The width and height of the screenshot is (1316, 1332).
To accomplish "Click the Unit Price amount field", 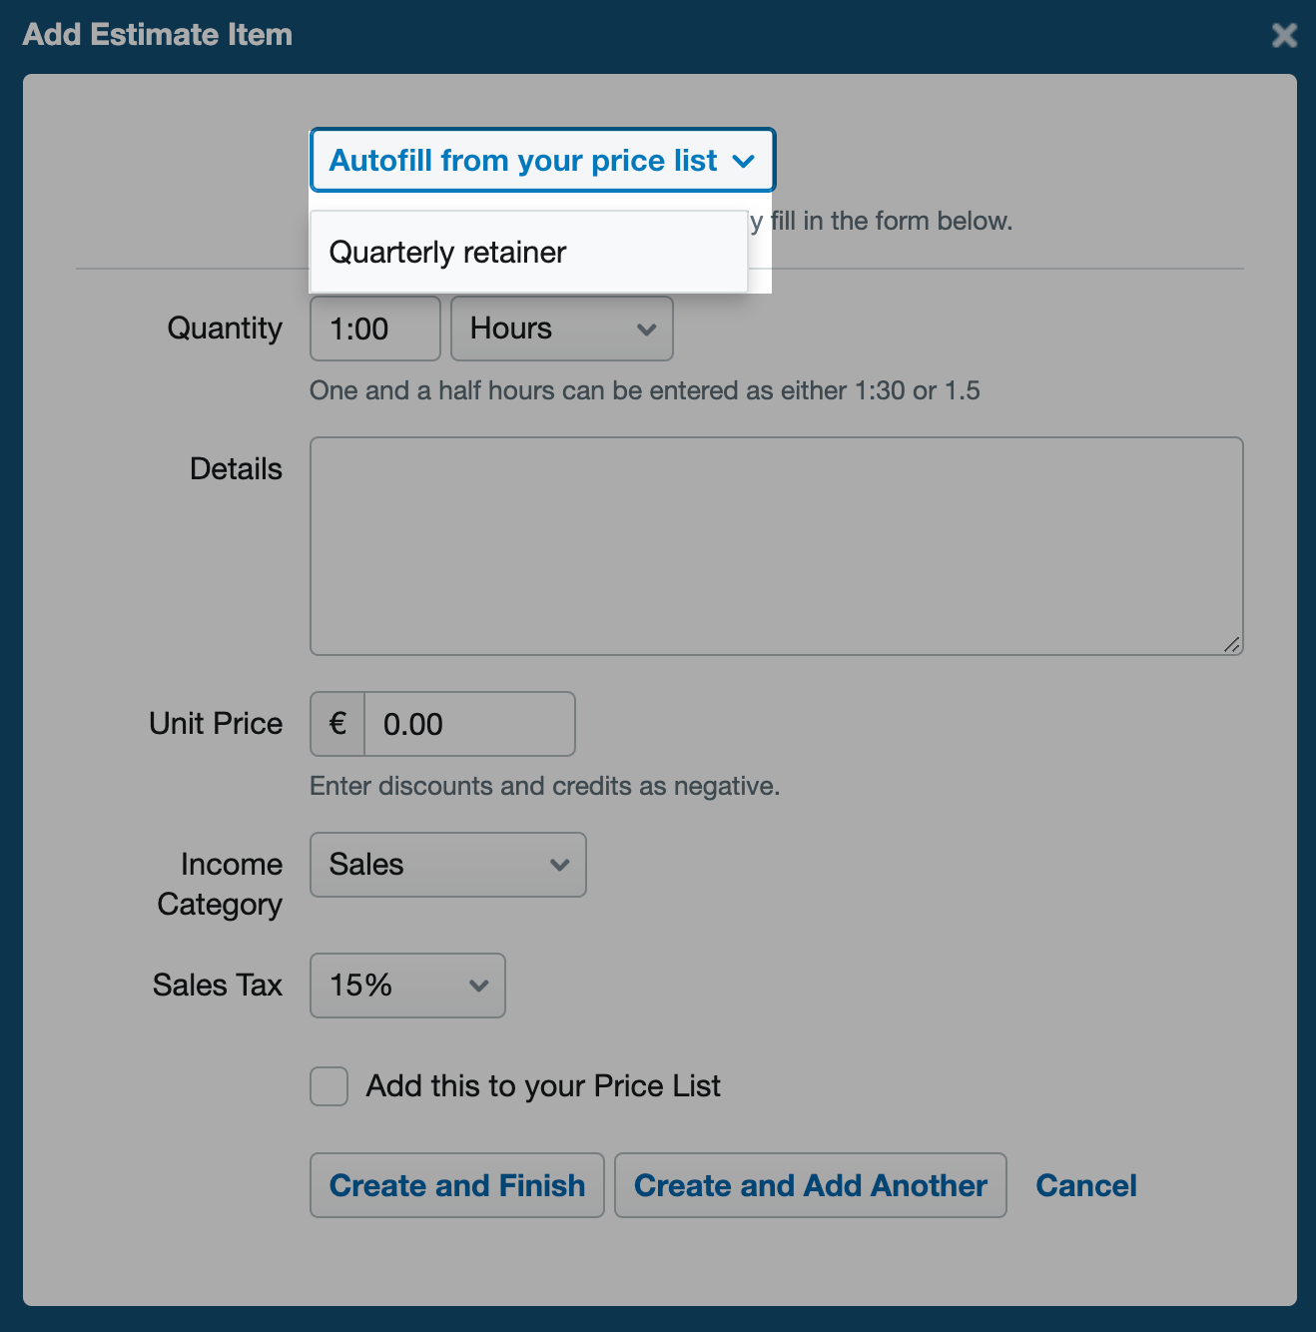I will click(470, 724).
